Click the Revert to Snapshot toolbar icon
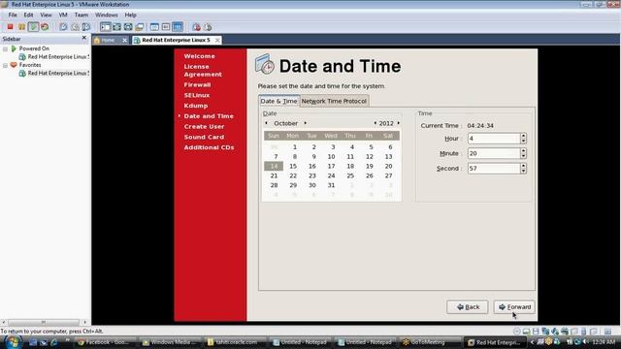621x349 pixels. [75, 27]
